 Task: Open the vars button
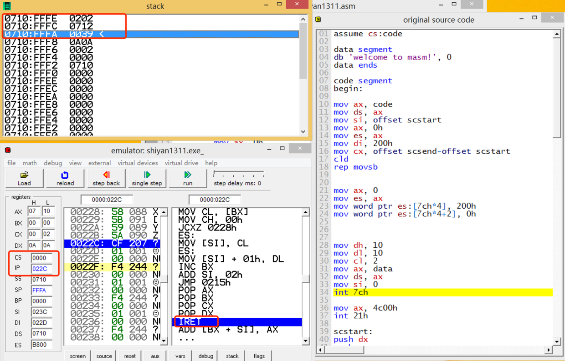click(180, 356)
